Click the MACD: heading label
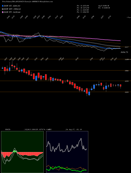The image size is (131, 173). 8,129
